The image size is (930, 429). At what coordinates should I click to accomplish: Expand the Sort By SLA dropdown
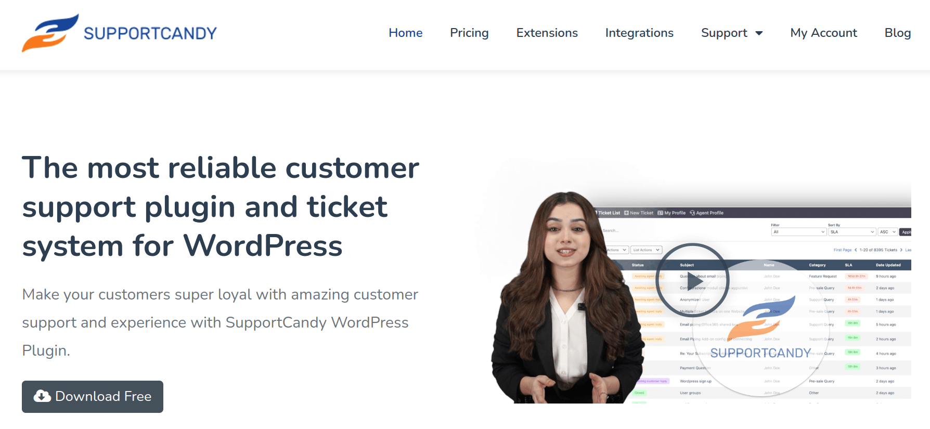tap(852, 232)
